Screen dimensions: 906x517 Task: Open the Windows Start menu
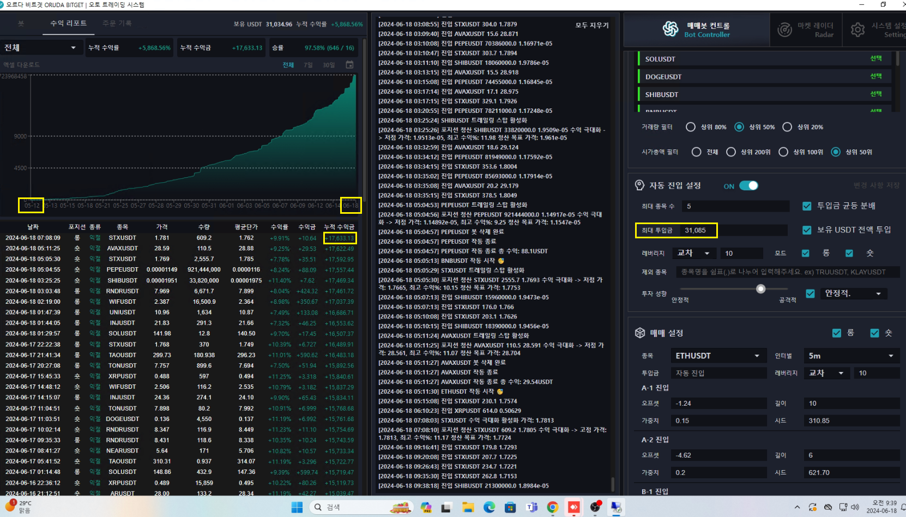pyautogui.click(x=297, y=507)
